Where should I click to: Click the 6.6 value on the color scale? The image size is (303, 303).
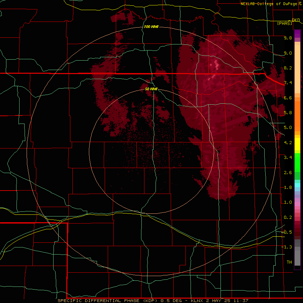pyautogui.click(x=288, y=98)
